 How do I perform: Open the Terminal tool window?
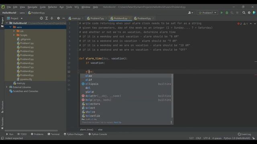pos(53,134)
